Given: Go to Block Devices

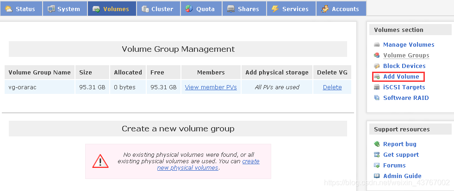Looking at the screenshot, I should (x=404, y=66).
